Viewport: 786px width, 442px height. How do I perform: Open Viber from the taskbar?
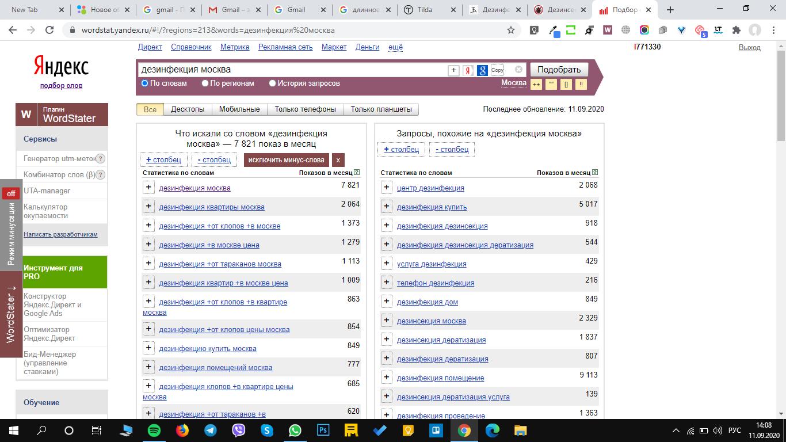click(238, 430)
